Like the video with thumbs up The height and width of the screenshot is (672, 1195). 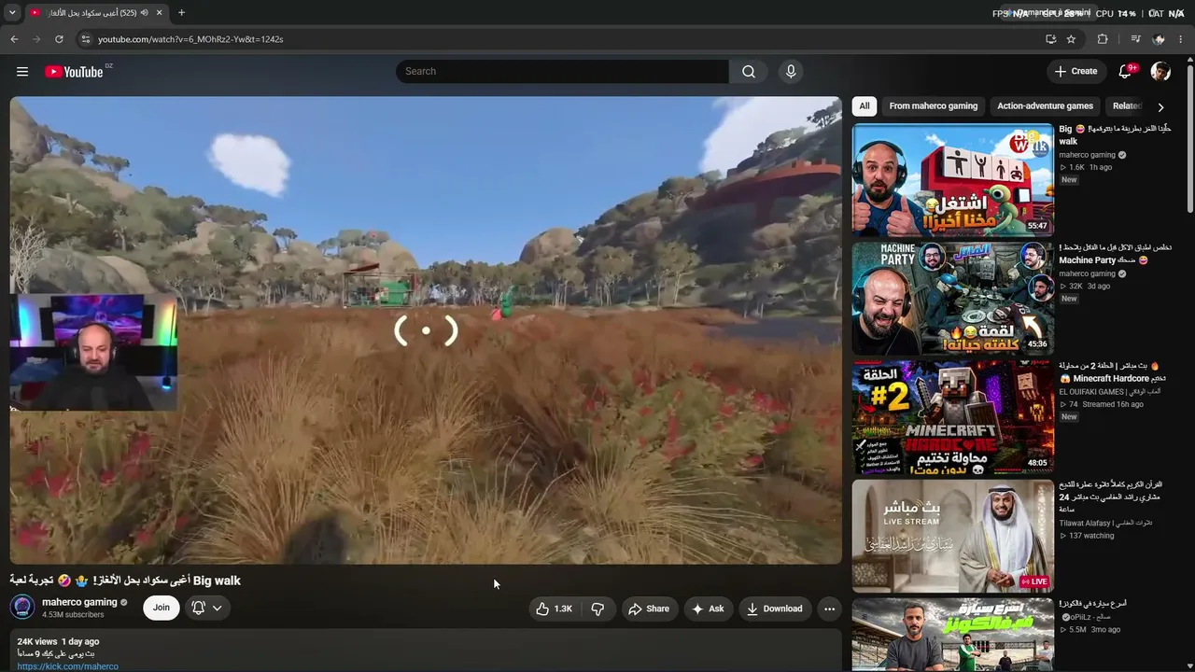point(554,609)
